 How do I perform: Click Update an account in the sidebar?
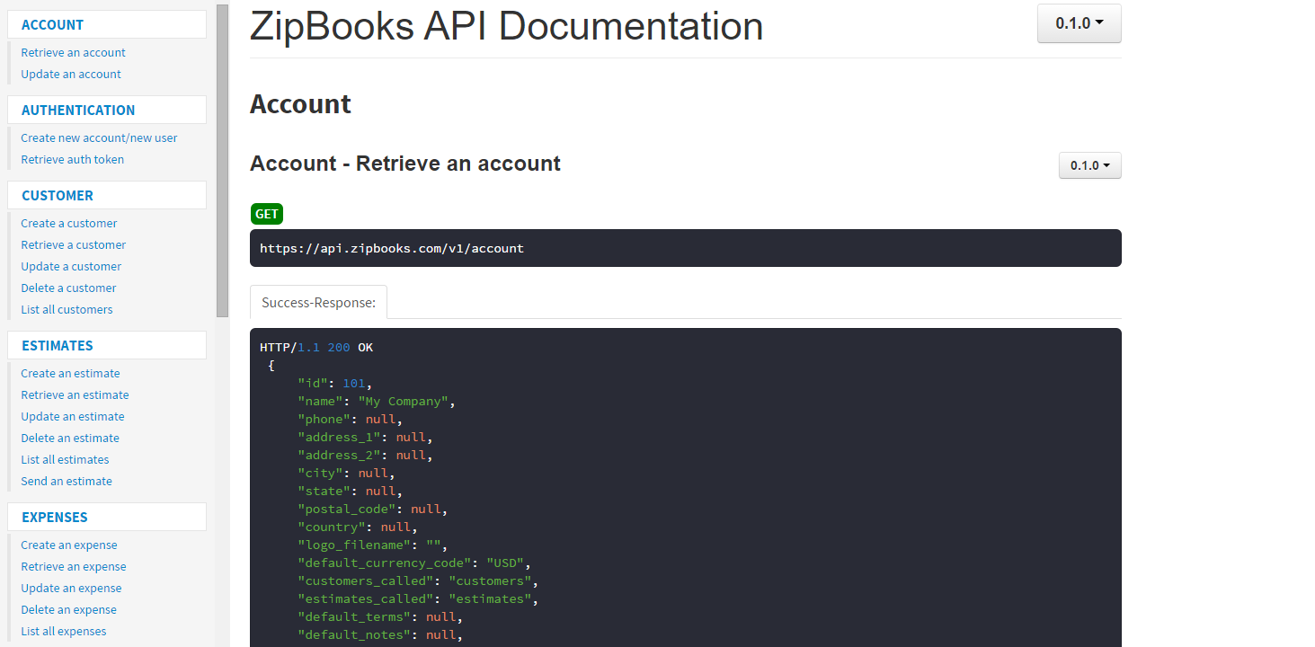pyautogui.click(x=70, y=74)
